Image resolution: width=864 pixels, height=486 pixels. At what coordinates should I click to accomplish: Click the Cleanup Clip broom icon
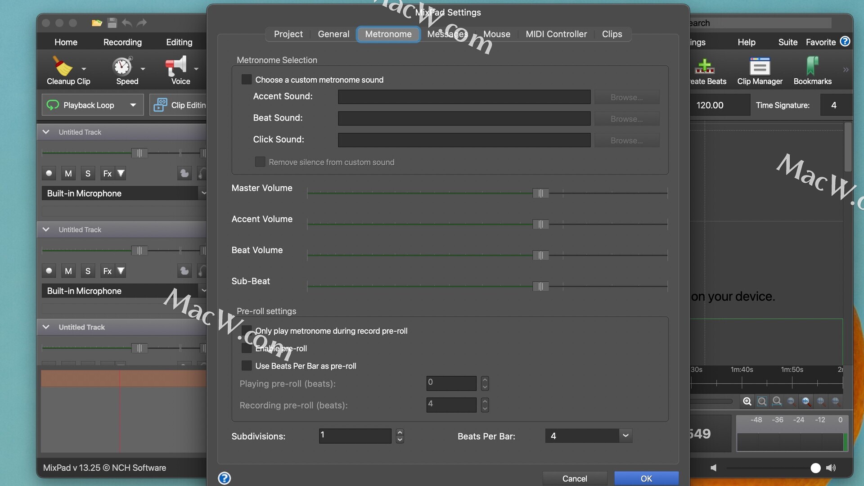pos(63,67)
